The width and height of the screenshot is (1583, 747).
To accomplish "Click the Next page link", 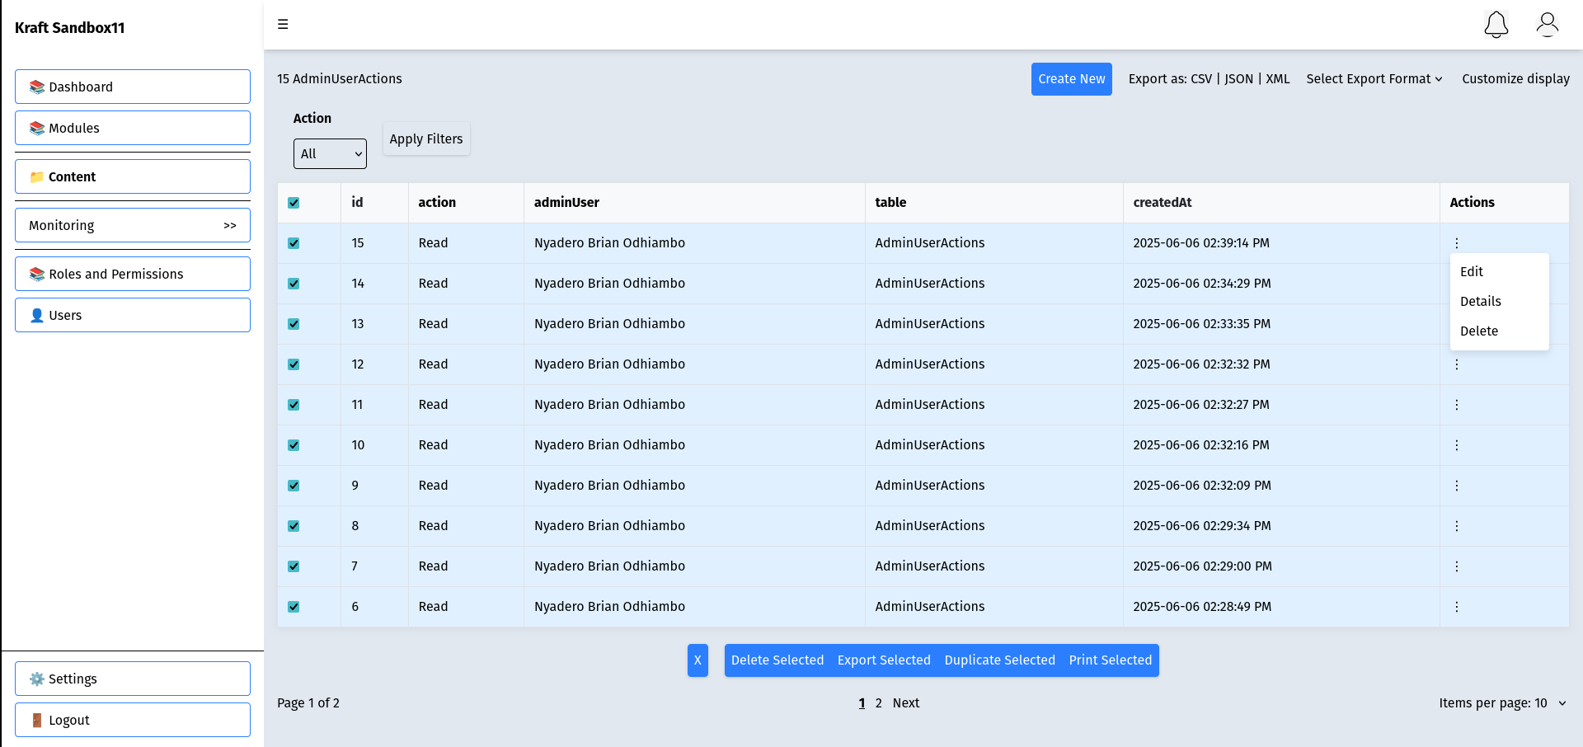I will click(905, 702).
